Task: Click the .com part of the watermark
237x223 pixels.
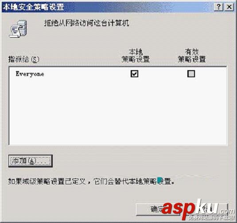Action: [227, 211]
